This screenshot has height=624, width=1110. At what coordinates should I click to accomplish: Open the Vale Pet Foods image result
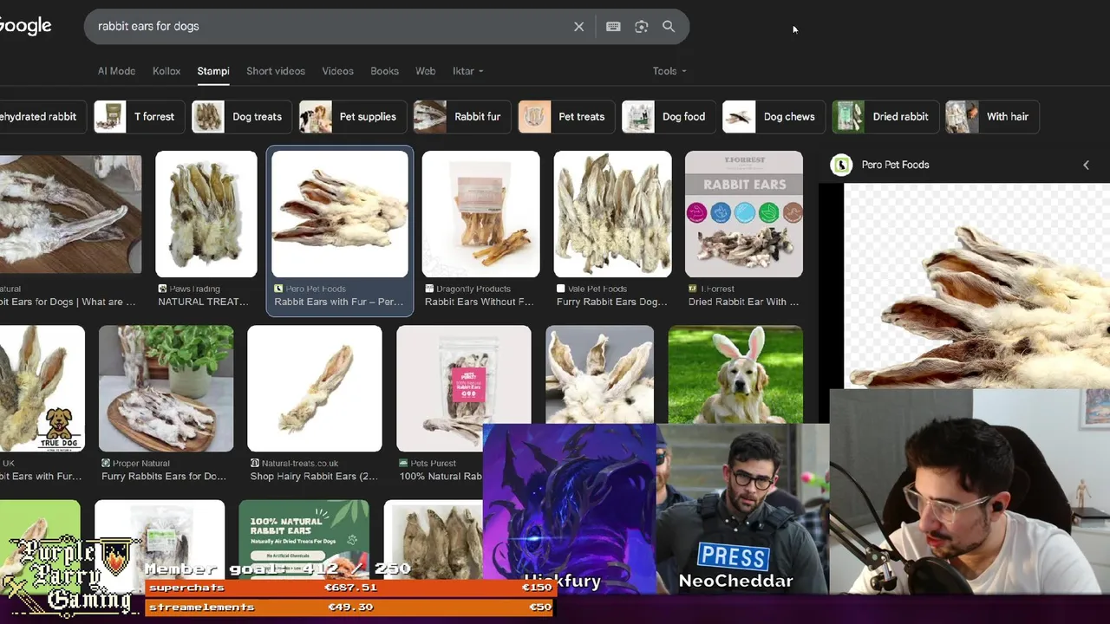point(613,214)
